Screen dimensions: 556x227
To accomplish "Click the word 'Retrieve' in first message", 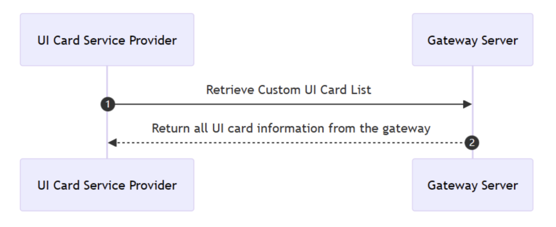I will pyautogui.click(x=230, y=90).
